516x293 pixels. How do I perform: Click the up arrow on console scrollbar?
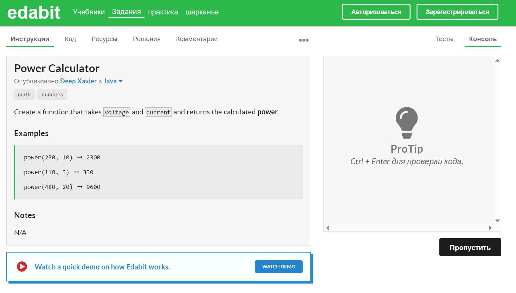(497, 60)
